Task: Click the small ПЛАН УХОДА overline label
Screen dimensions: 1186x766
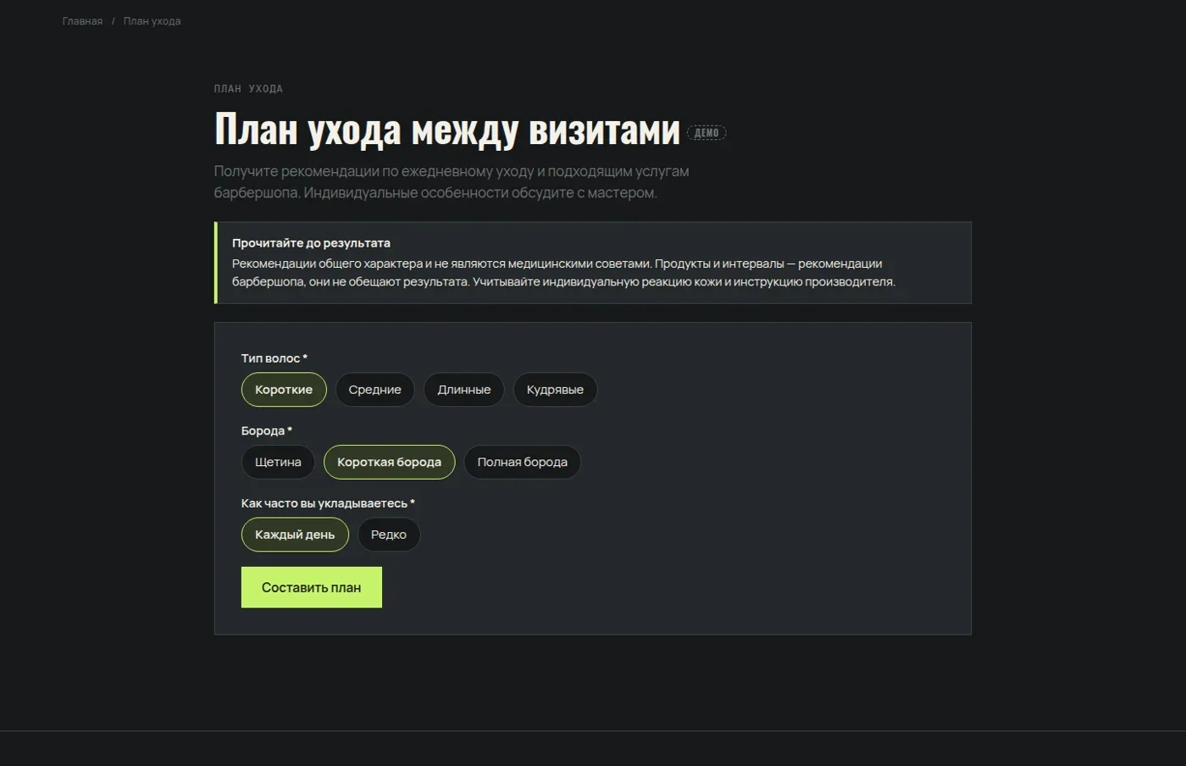Action: click(x=248, y=89)
